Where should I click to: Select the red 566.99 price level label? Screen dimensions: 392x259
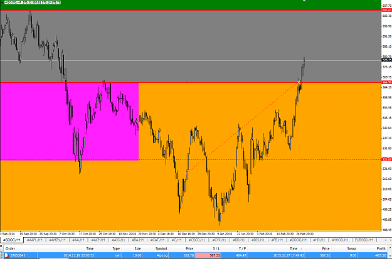pyautogui.click(x=387, y=82)
